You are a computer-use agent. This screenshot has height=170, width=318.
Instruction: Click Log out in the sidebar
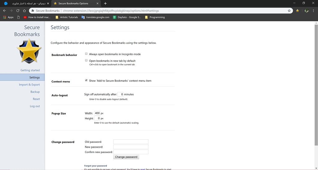point(35,106)
